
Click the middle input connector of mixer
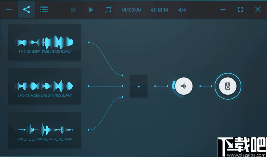(x=122, y=86)
